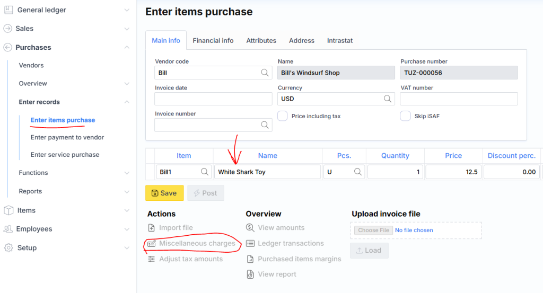This screenshot has height=293, width=543.
Task: Click the Currency field magnifier icon
Action: click(x=388, y=99)
